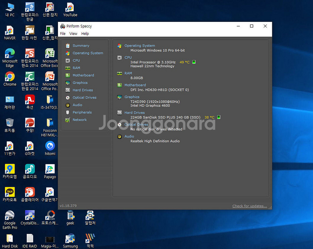This screenshot has height=249, width=313.
Task: Select the 한컴오피스 한쇼 2014 icon
Action: pos(30,58)
